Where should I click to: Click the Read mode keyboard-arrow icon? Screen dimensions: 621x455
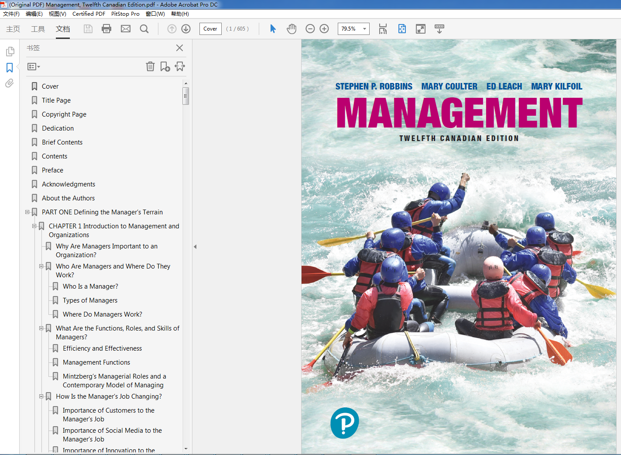(x=439, y=29)
